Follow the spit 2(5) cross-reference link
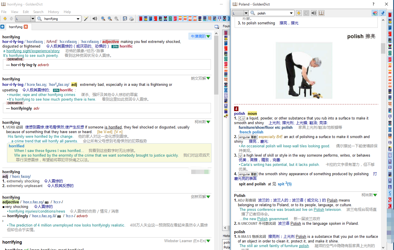 (284, 184)
